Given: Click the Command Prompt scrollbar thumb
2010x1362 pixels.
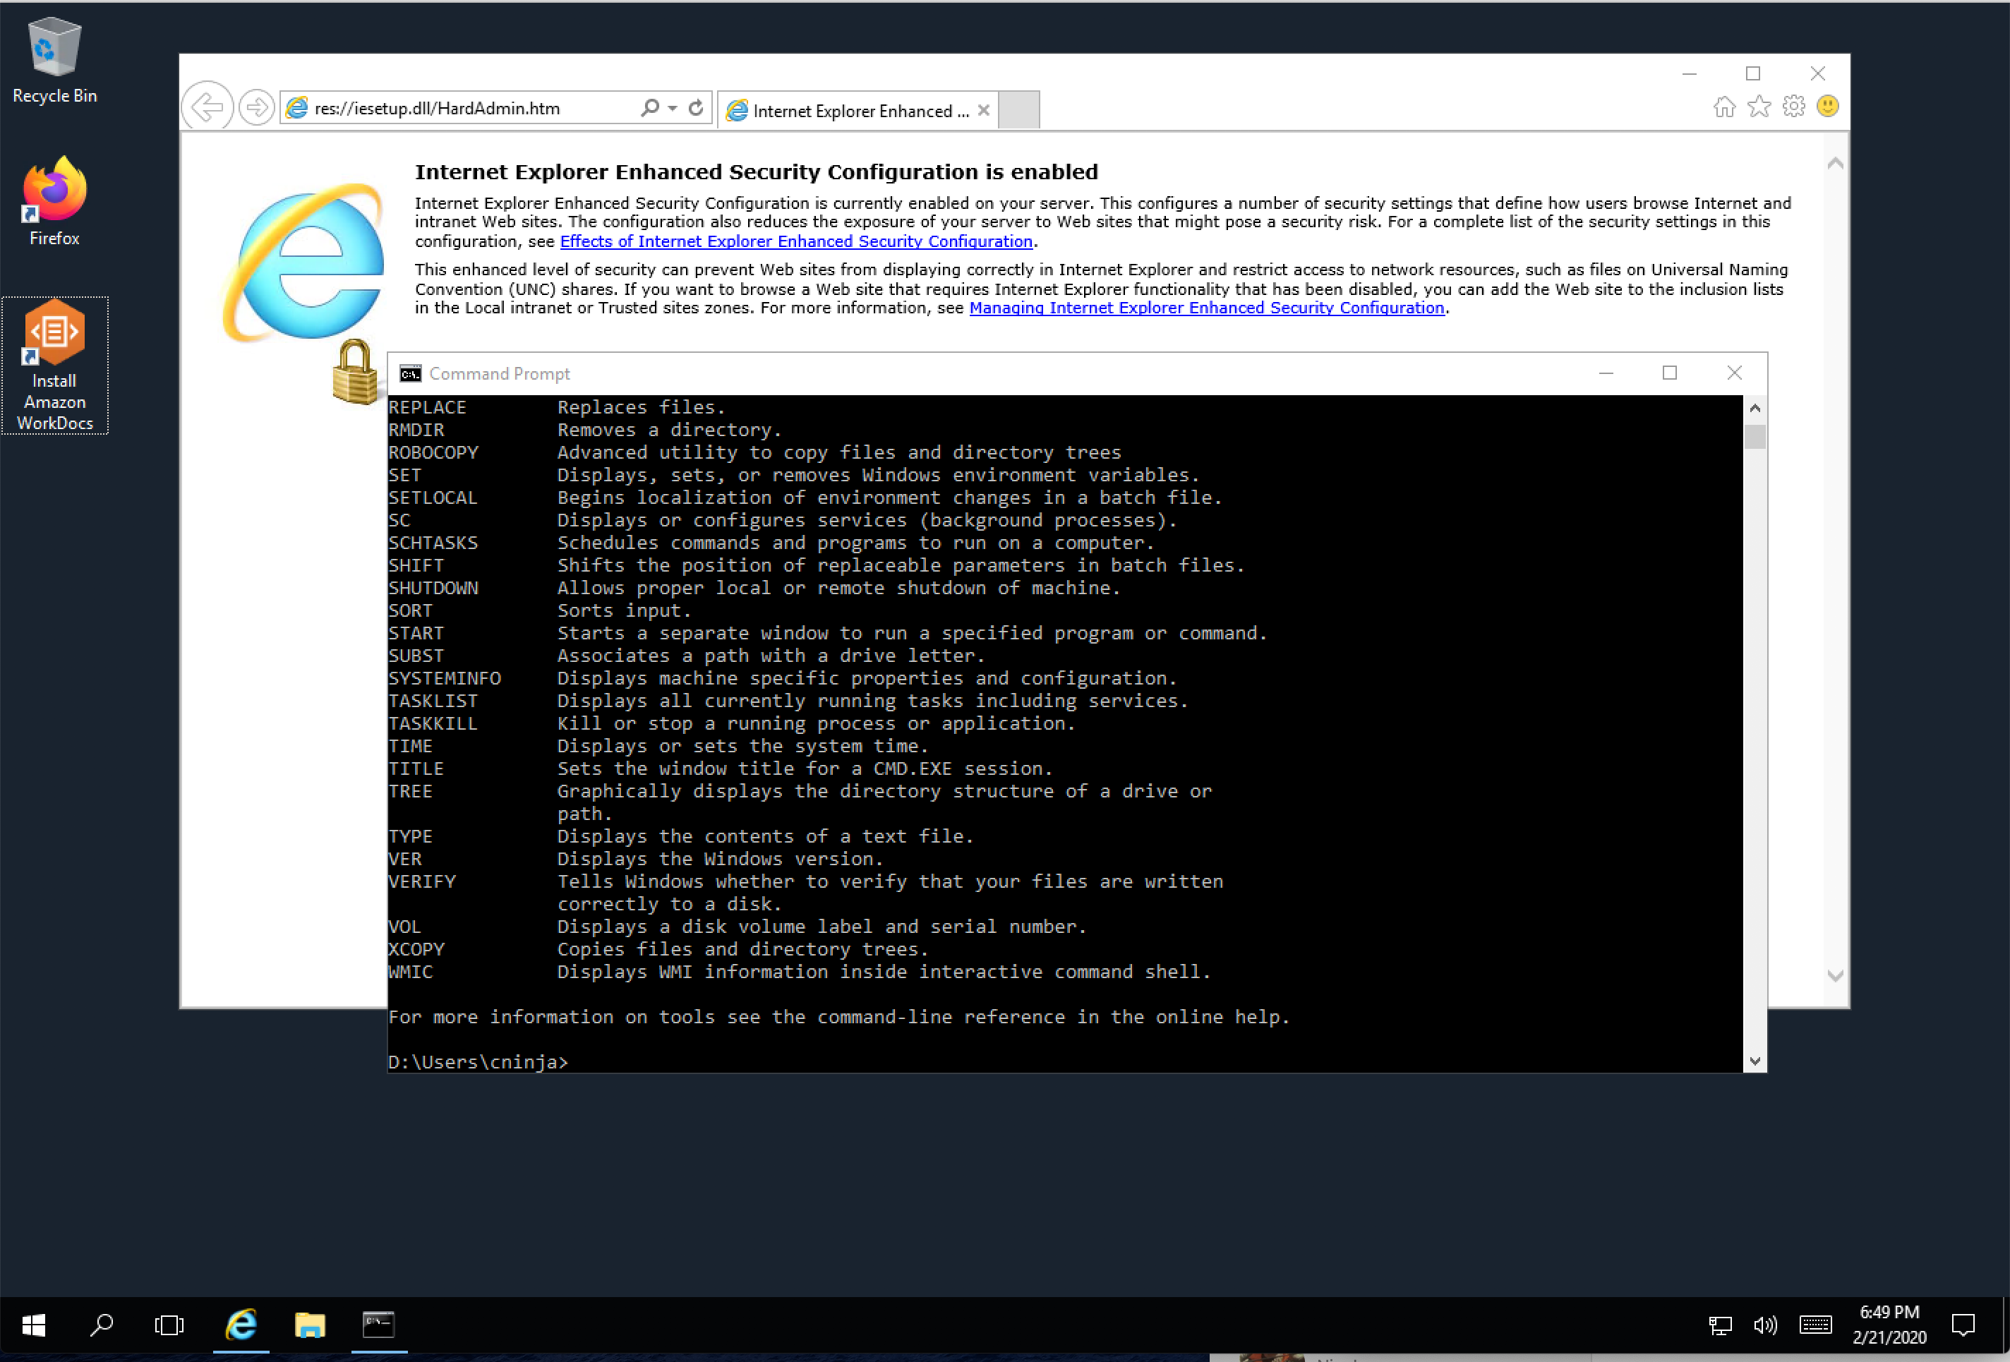Looking at the screenshot, I should pyautogui.click(x=1755, y=437).
